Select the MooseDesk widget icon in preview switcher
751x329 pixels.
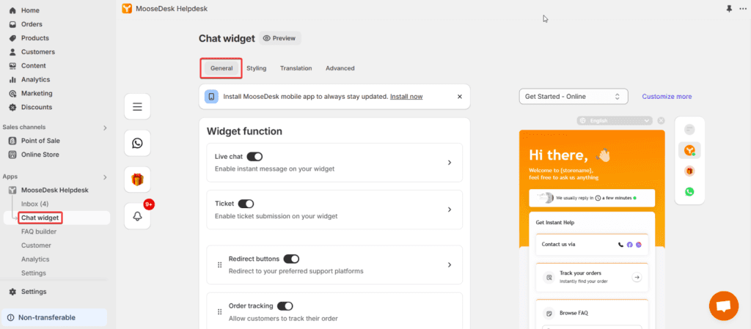tap(689, 150)
